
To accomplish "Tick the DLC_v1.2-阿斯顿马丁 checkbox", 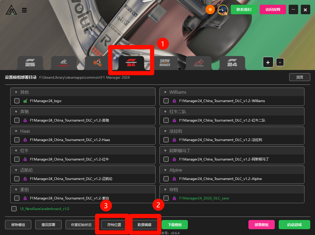I will [x=166, y=159].
